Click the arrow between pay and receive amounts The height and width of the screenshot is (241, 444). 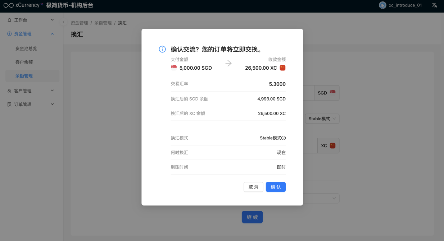click(x=228, y=64)
